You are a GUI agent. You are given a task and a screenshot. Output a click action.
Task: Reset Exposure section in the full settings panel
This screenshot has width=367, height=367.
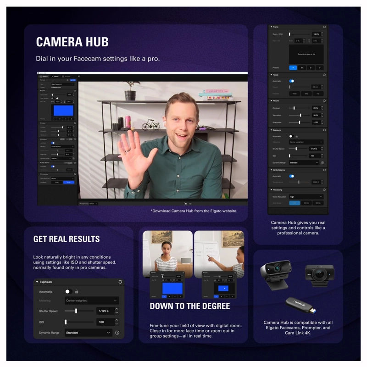point(324,130)
